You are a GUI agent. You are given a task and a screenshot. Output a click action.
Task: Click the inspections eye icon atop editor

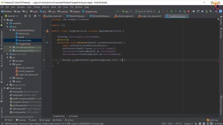(218, 19)
